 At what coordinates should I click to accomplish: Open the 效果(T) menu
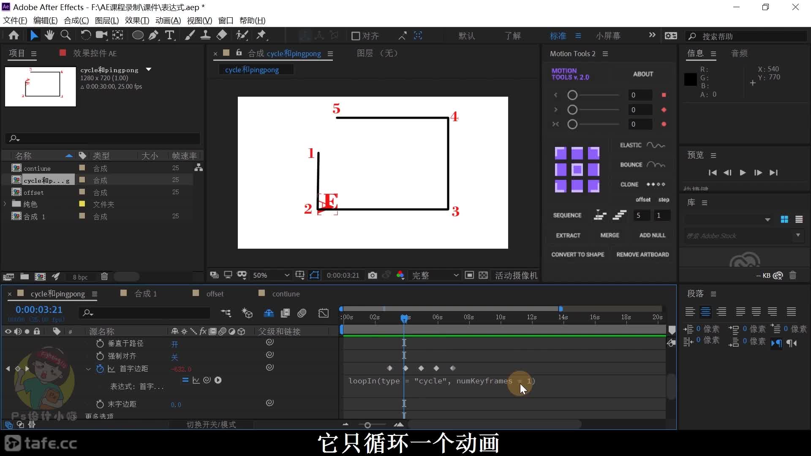(x=137, y=20)
